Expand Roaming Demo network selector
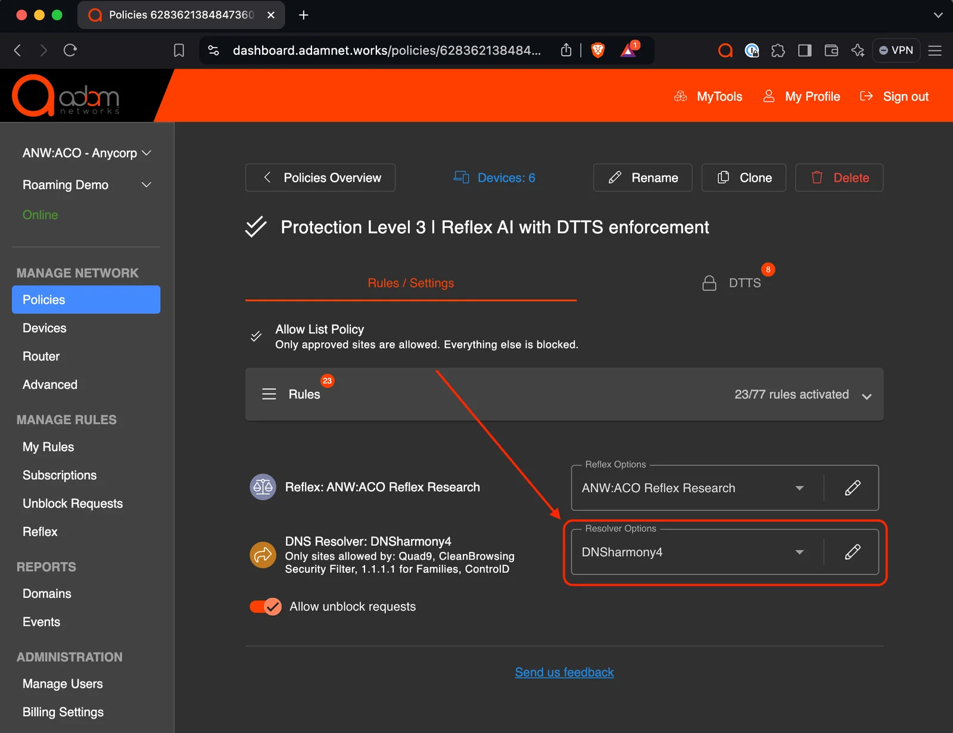The image size is (953, 733). coord(87,185)
